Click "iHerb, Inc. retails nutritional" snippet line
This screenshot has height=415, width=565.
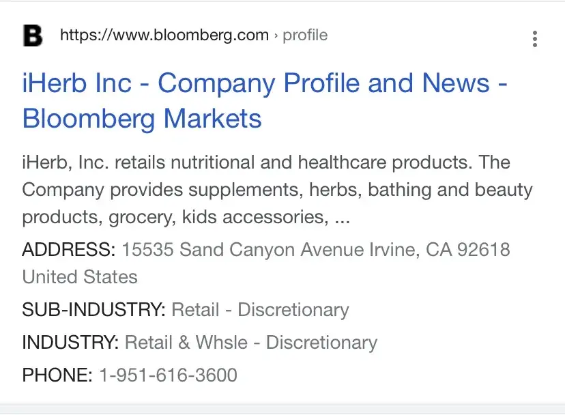157,162
